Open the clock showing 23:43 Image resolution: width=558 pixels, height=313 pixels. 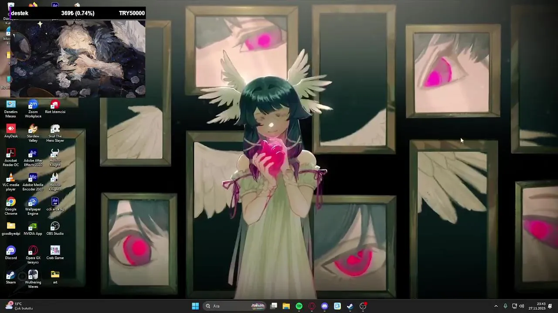(x=537, y=306)
